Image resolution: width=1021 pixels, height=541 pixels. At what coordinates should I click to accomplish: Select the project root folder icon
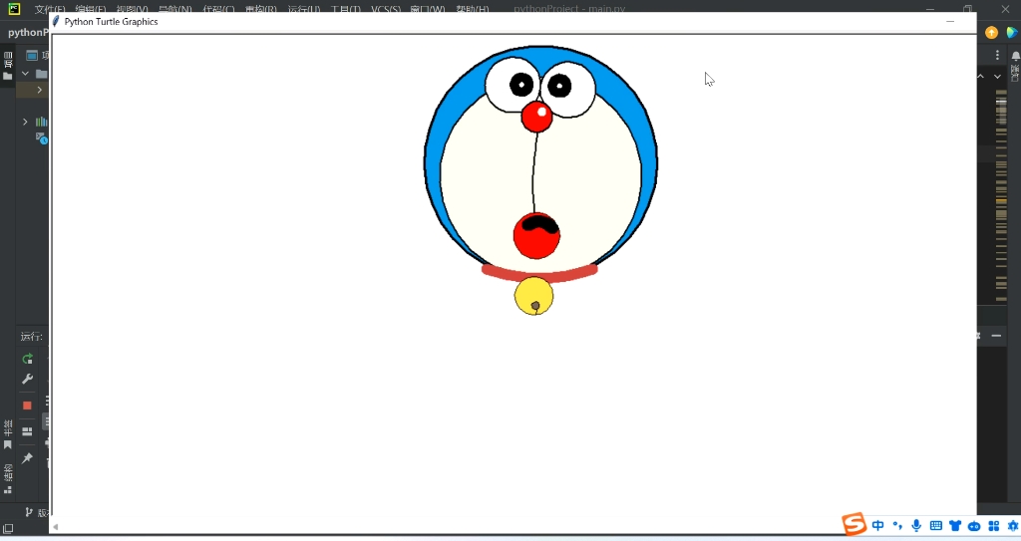coord(41,74)
